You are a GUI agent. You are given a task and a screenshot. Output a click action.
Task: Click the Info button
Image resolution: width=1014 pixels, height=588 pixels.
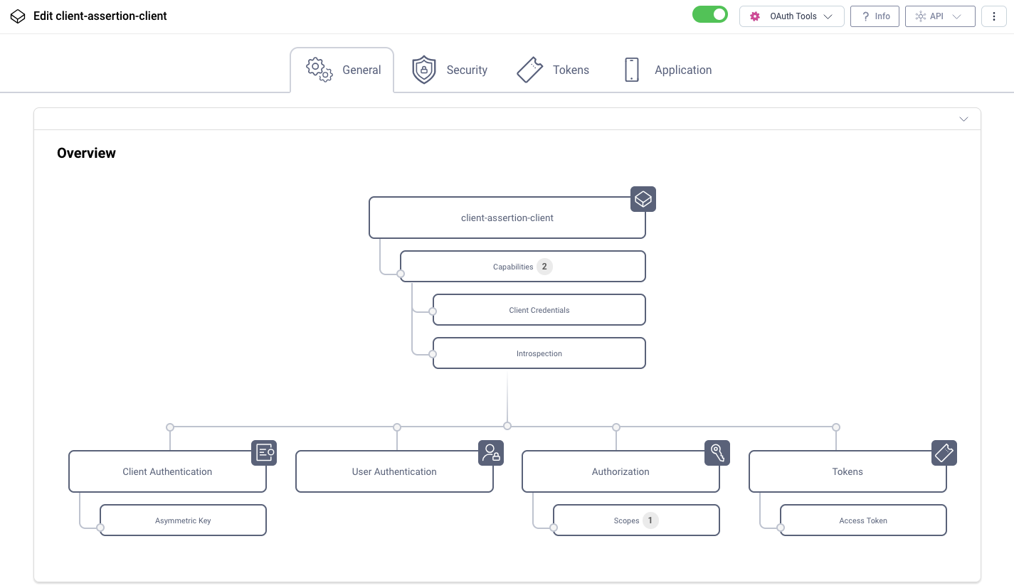coord(875,16)
